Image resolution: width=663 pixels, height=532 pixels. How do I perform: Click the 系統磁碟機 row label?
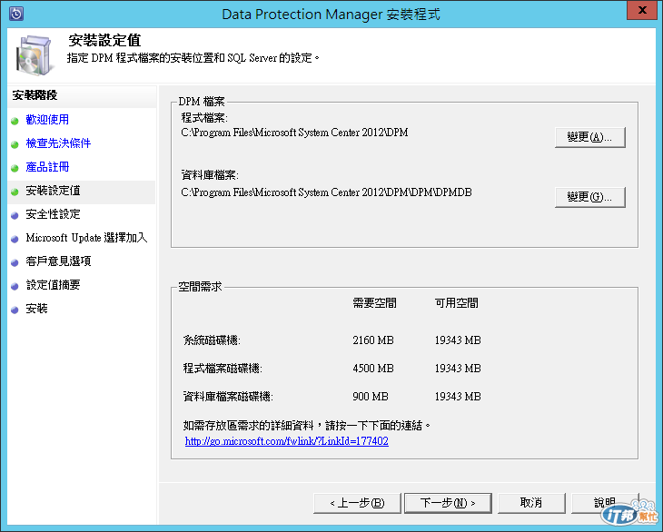(x=212, y=340)
